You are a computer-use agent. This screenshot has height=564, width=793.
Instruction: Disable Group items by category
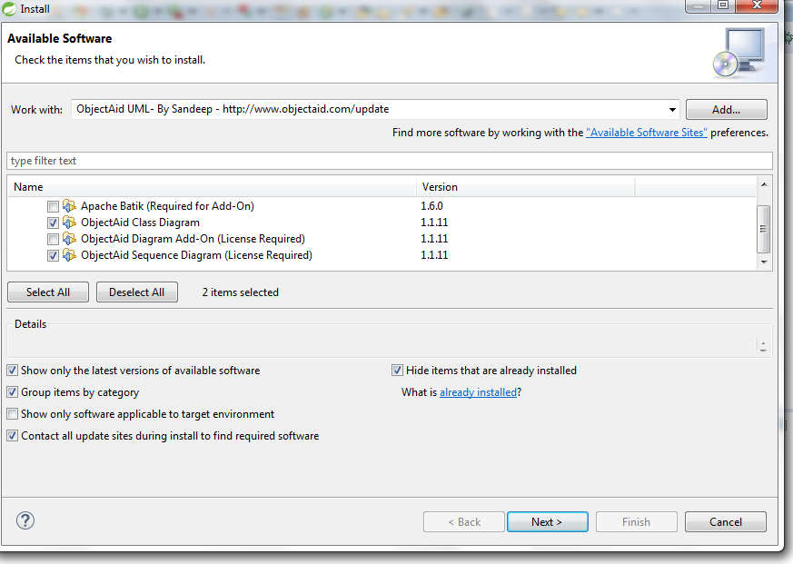(x=13, y=391)
